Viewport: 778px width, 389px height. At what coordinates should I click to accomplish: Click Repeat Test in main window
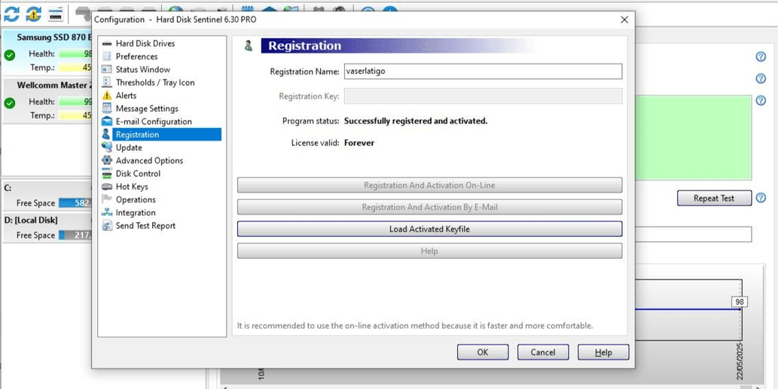coord(714,198)
